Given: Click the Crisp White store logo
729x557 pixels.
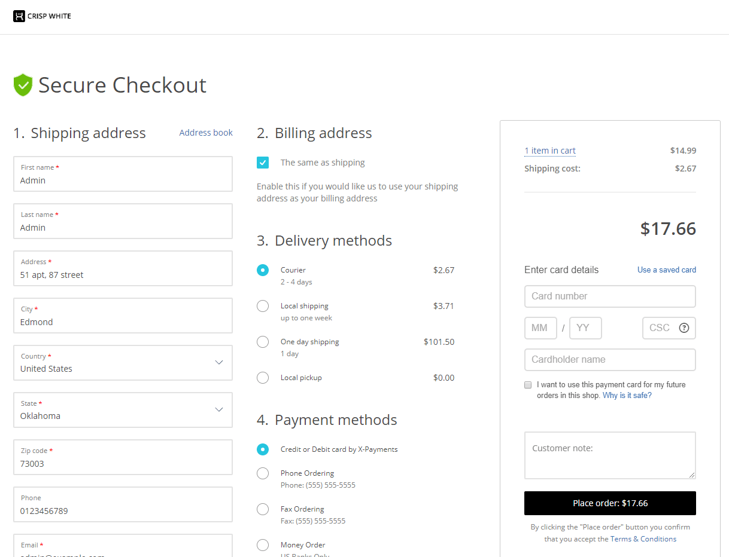Looking at the screenshot, I should pos(41,16).
